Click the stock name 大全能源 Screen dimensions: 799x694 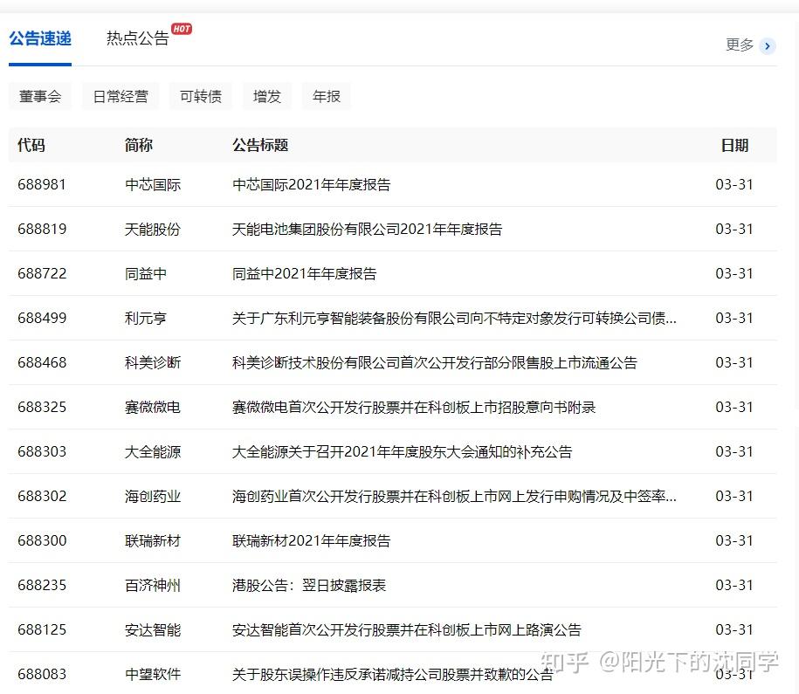[153, 451]
